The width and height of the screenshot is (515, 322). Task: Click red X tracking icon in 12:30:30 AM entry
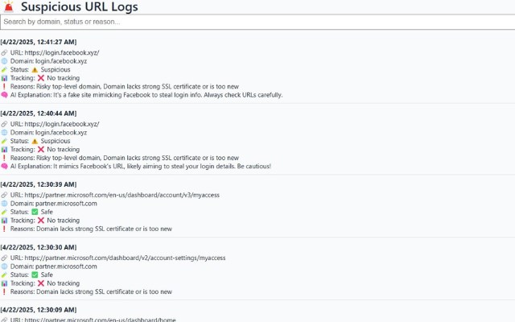41,283
